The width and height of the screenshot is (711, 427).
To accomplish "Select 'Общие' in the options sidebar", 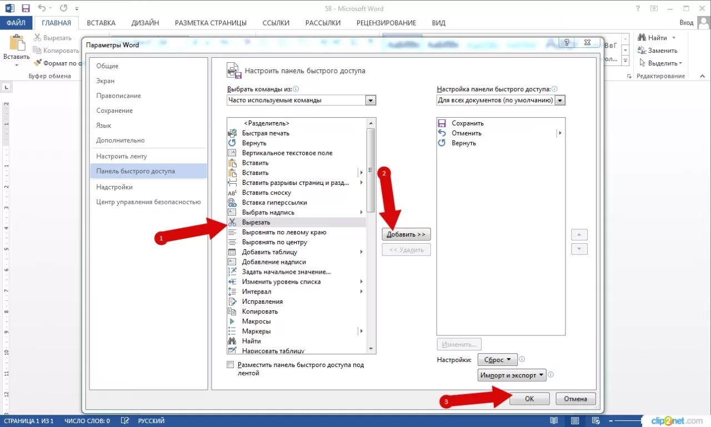I will [x=148, y=66].
